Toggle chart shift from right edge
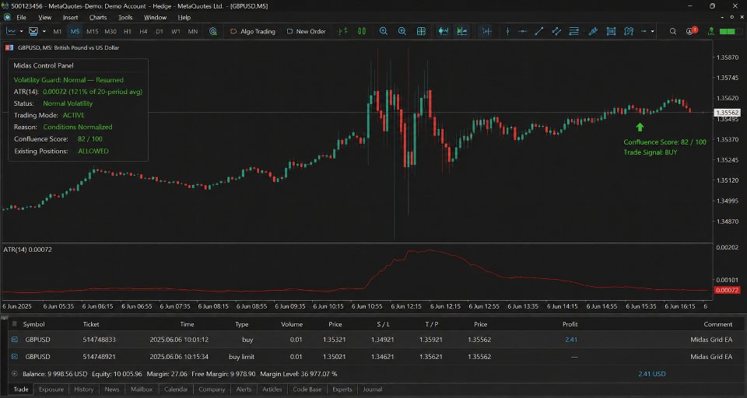The width and height of the screenshot is (747, 398). 461,31
